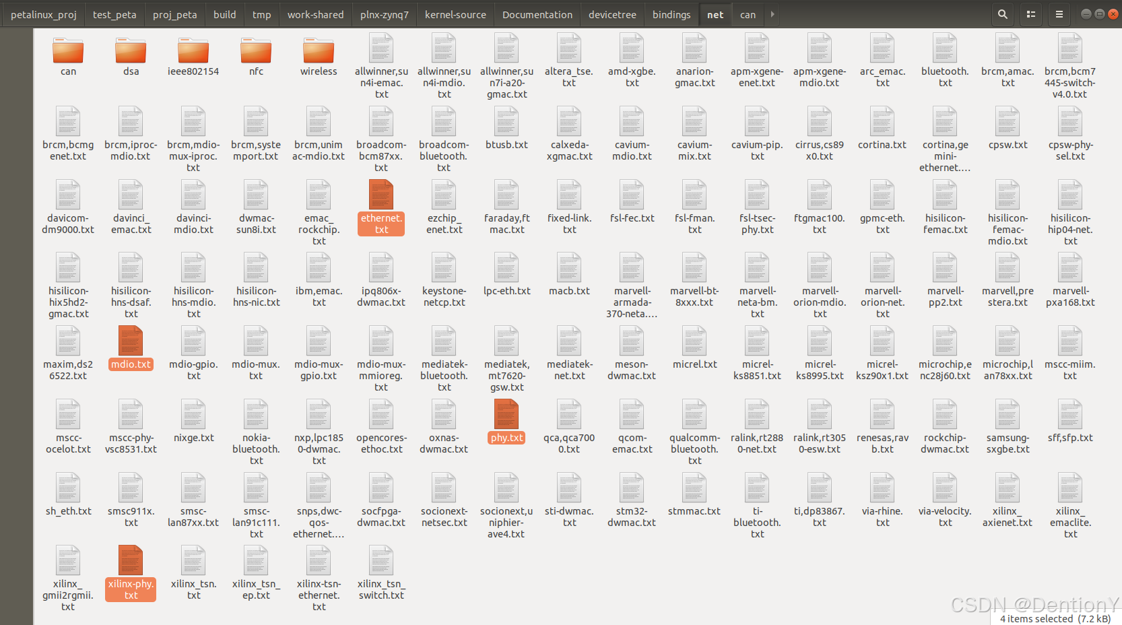Viewport: 1122px width, 625px height.
Task: Go to devicetree path segment
Action: [x=612, y=14]
